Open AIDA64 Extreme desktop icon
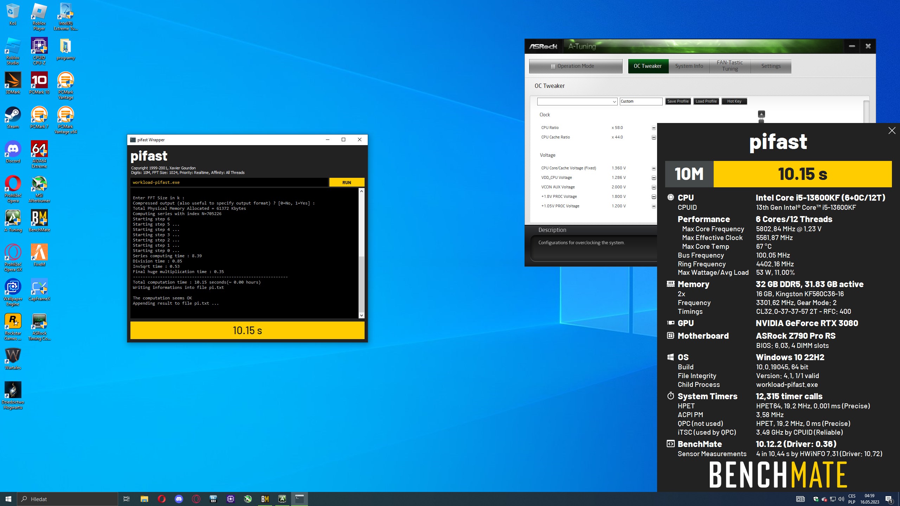The width and height of the screenshot is (900, 506). tap(39, 155)
